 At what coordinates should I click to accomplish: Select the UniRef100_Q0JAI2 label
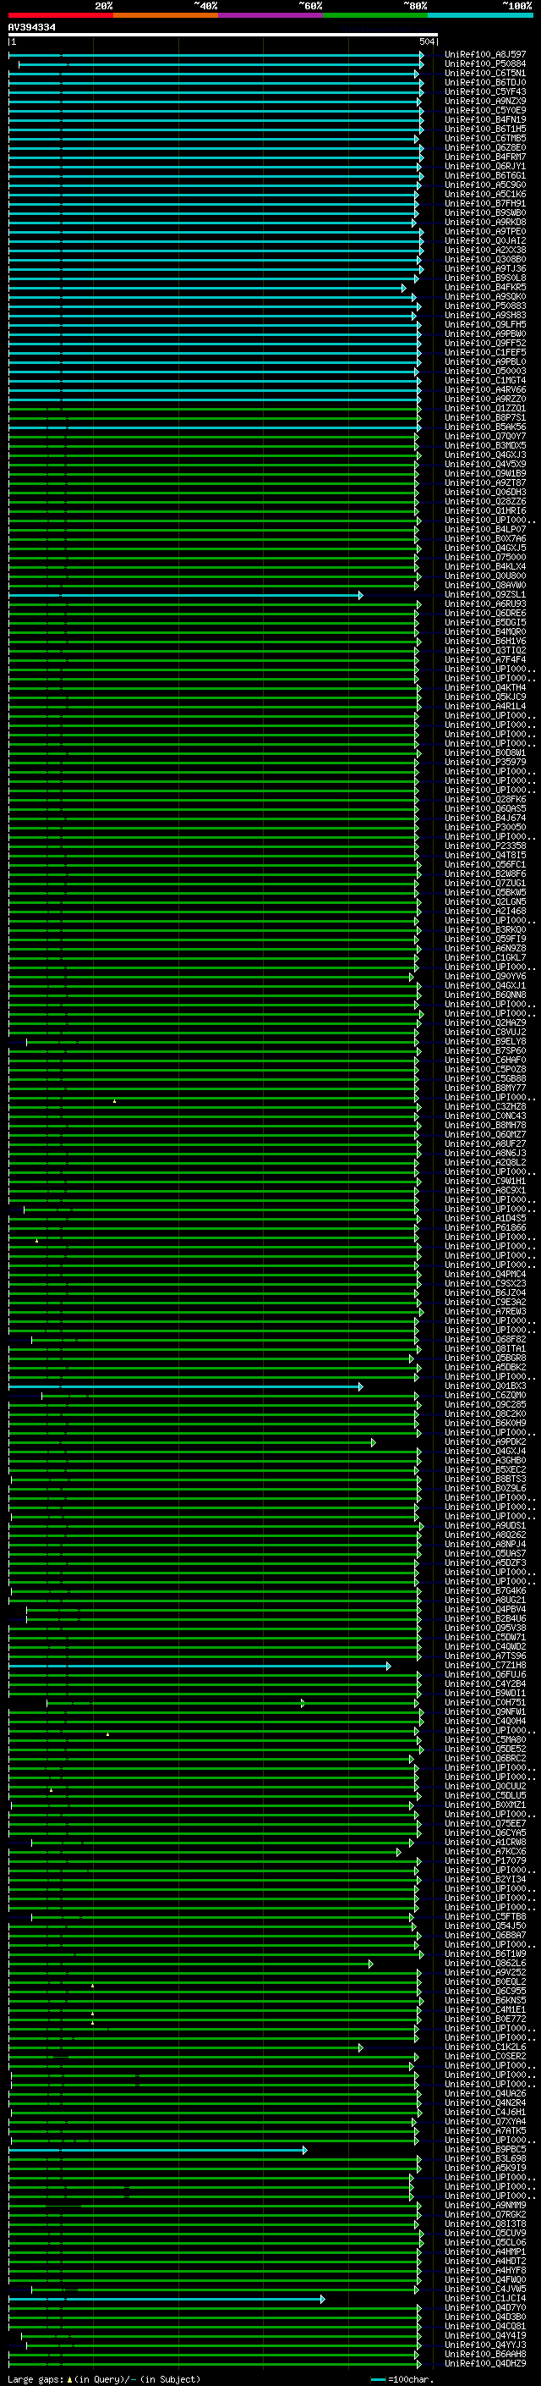(485, 241)
